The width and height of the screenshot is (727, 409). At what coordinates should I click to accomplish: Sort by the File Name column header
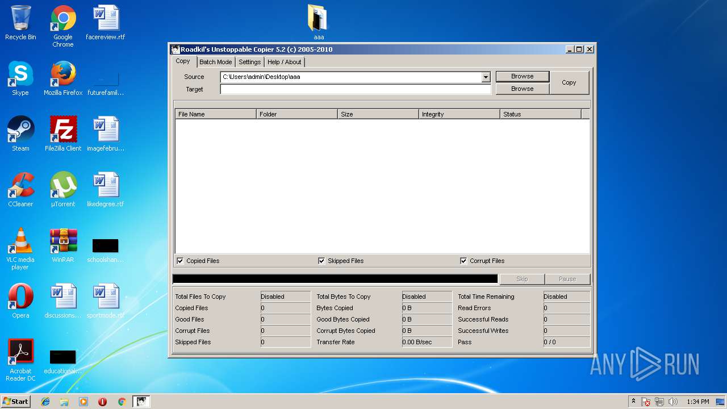click(216, 114)
